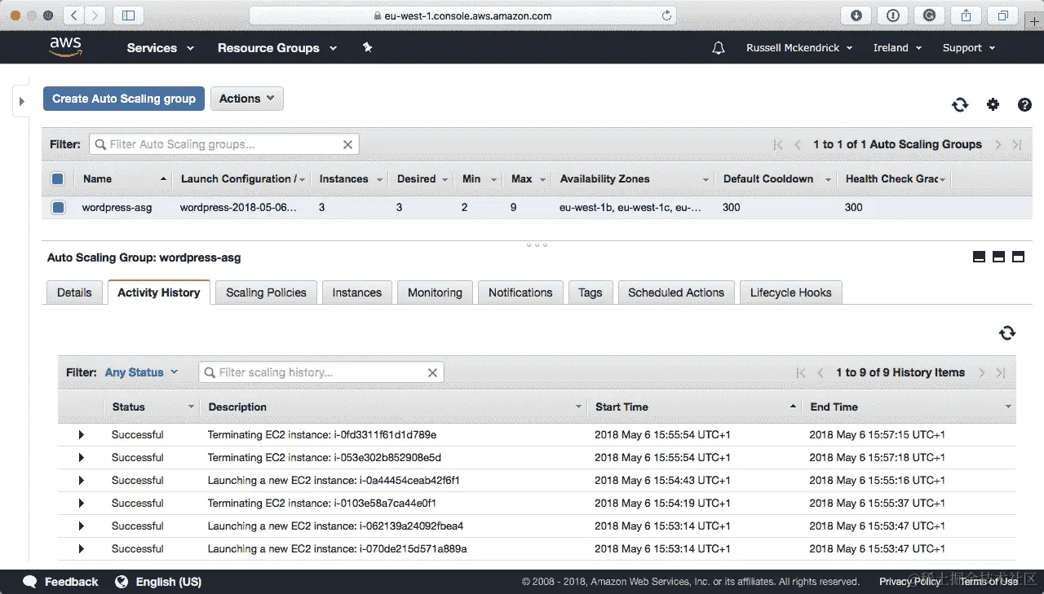Image resolution: width=1044 pixels, height=594 pixels.
Task: Toggle the wordpress-asg row checkbox
Action: 58,207
